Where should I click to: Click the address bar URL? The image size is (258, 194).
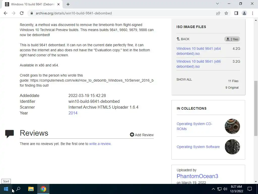coord(74,13)
